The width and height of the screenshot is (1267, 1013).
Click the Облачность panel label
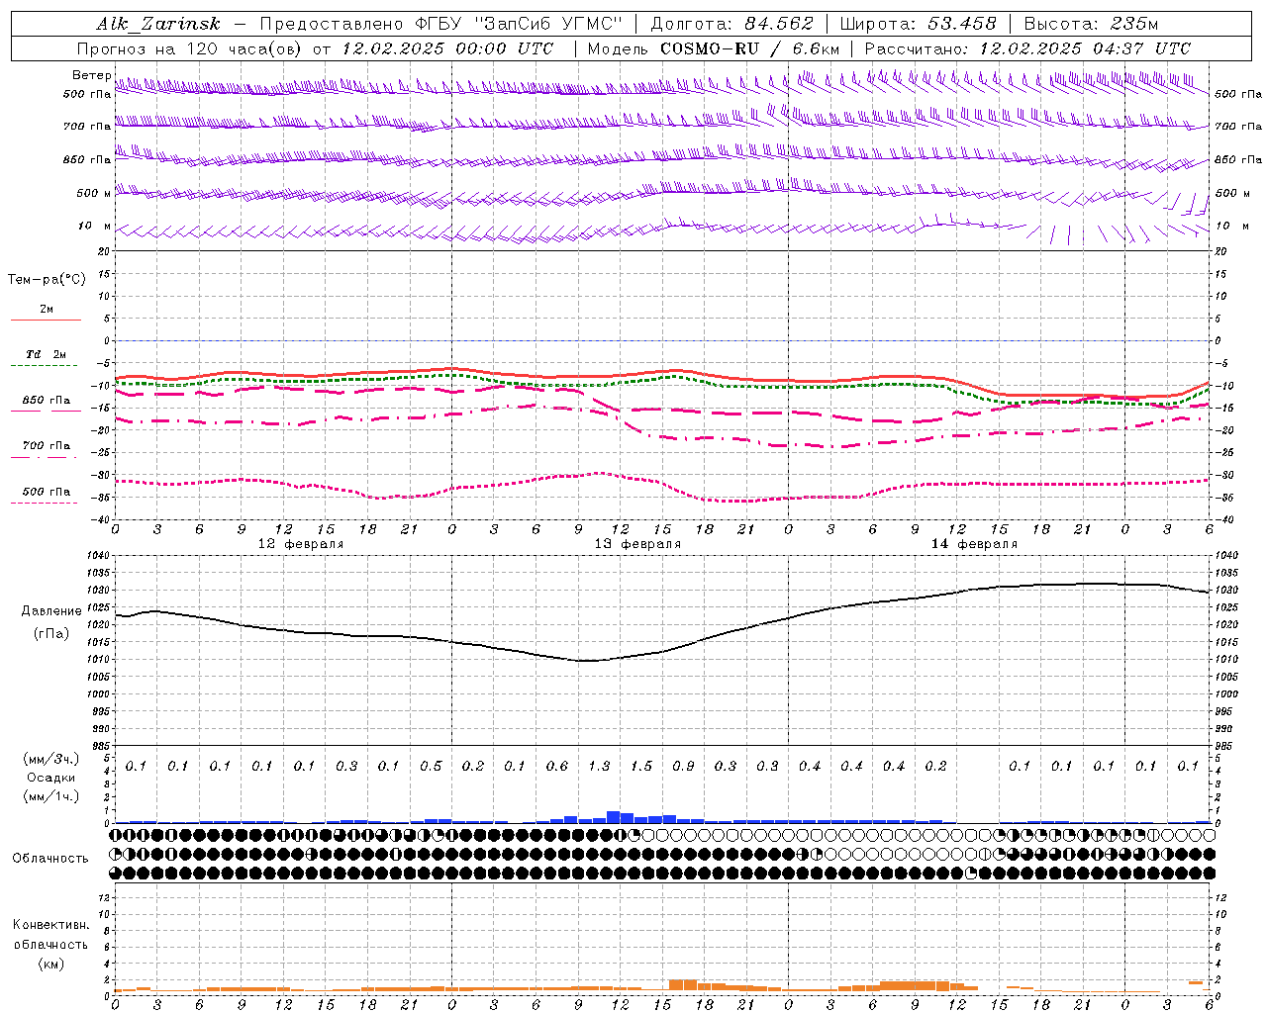click(50, 859)
